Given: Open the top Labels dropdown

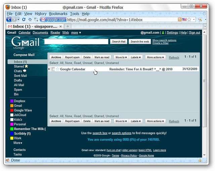Looking at the screenshot, I should click(x=136, y=57).
